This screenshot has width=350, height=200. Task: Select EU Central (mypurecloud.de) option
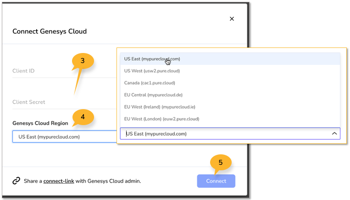point(230,95)
